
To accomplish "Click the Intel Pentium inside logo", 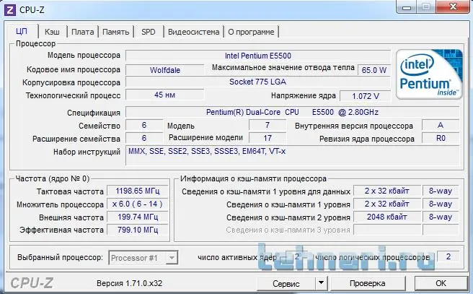I will tap(429, 74).
